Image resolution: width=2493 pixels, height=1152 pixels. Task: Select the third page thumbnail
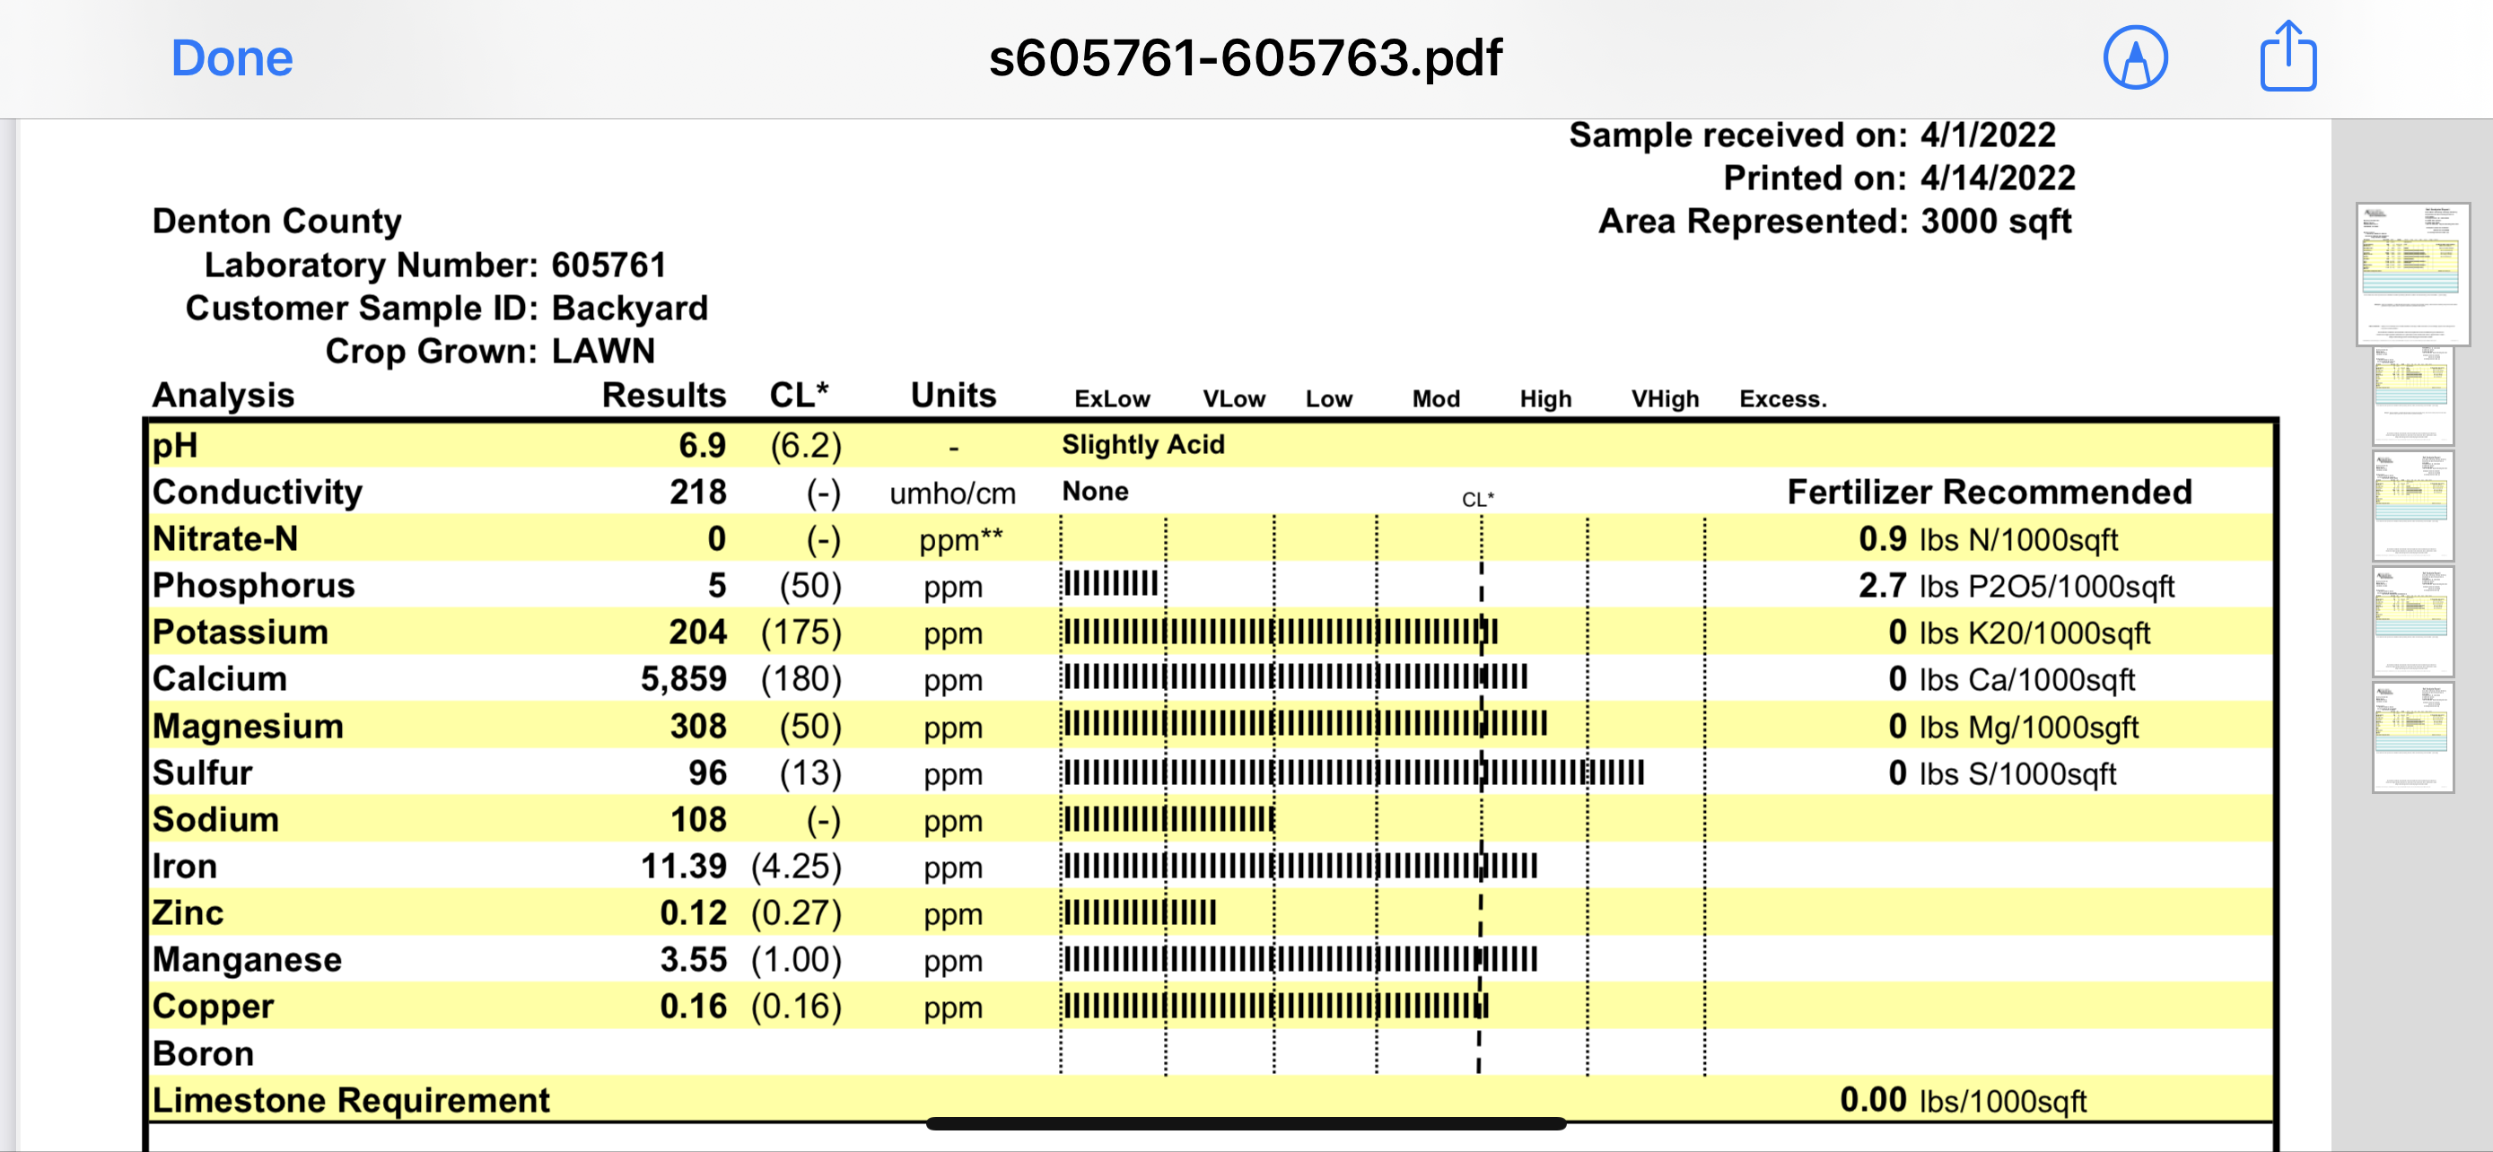[x=2411, y=505]
